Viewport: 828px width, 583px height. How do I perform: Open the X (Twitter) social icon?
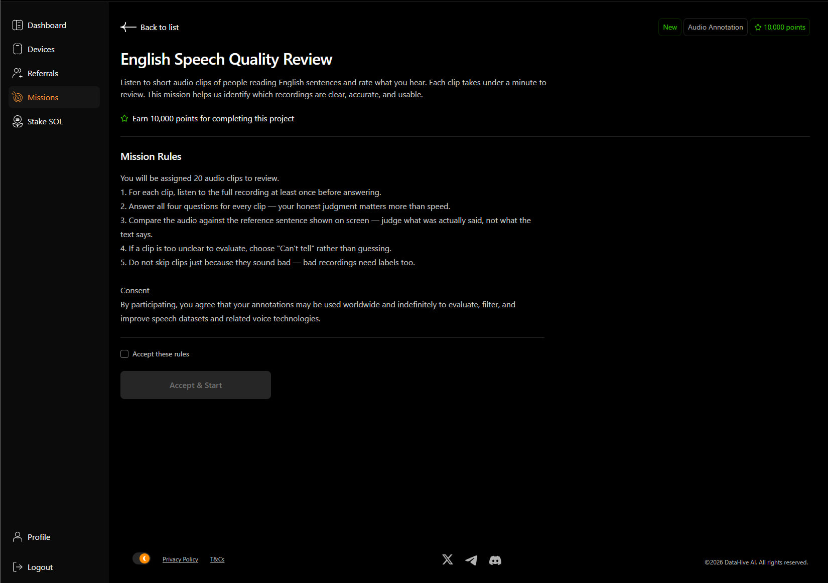tap(448, 559)
